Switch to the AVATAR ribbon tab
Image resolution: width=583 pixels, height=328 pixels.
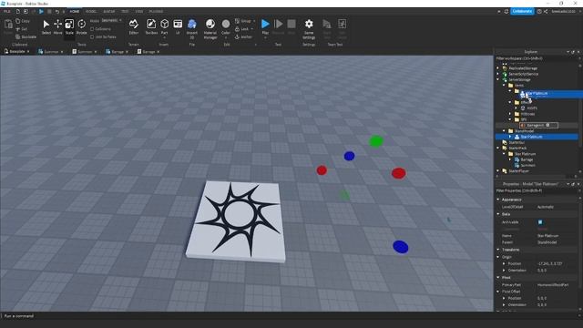[x=109, y=12]
